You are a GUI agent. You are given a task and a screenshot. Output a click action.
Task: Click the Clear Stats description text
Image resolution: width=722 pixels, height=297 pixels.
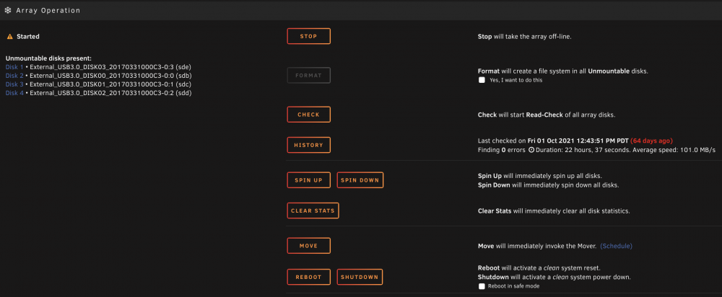click(554, 211)
